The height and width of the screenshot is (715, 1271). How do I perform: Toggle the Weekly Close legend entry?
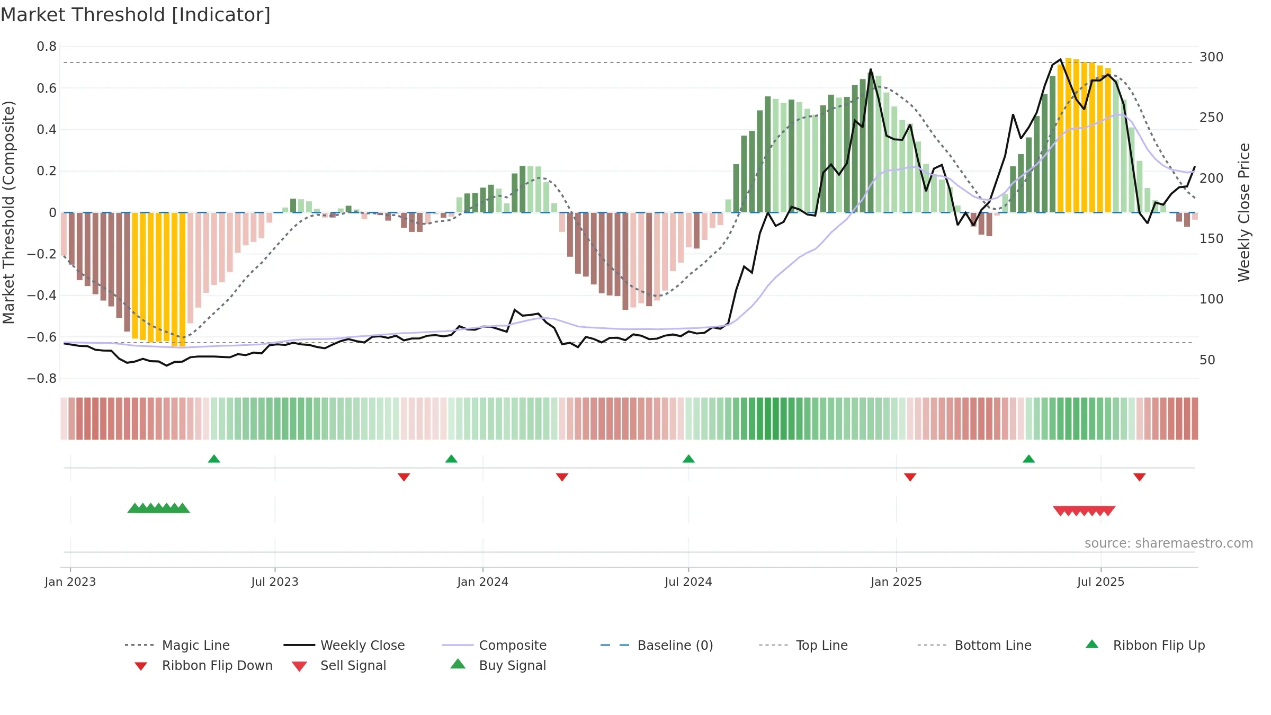coord(344,645)
